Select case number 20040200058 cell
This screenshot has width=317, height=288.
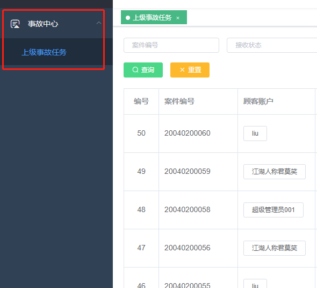coord(187,209)
